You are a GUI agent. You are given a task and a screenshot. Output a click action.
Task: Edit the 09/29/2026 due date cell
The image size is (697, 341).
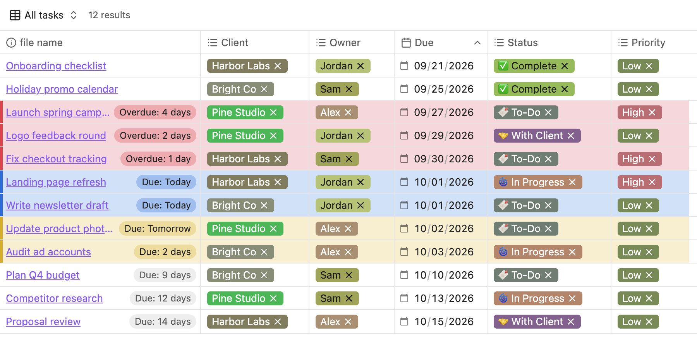coord(441,136)
